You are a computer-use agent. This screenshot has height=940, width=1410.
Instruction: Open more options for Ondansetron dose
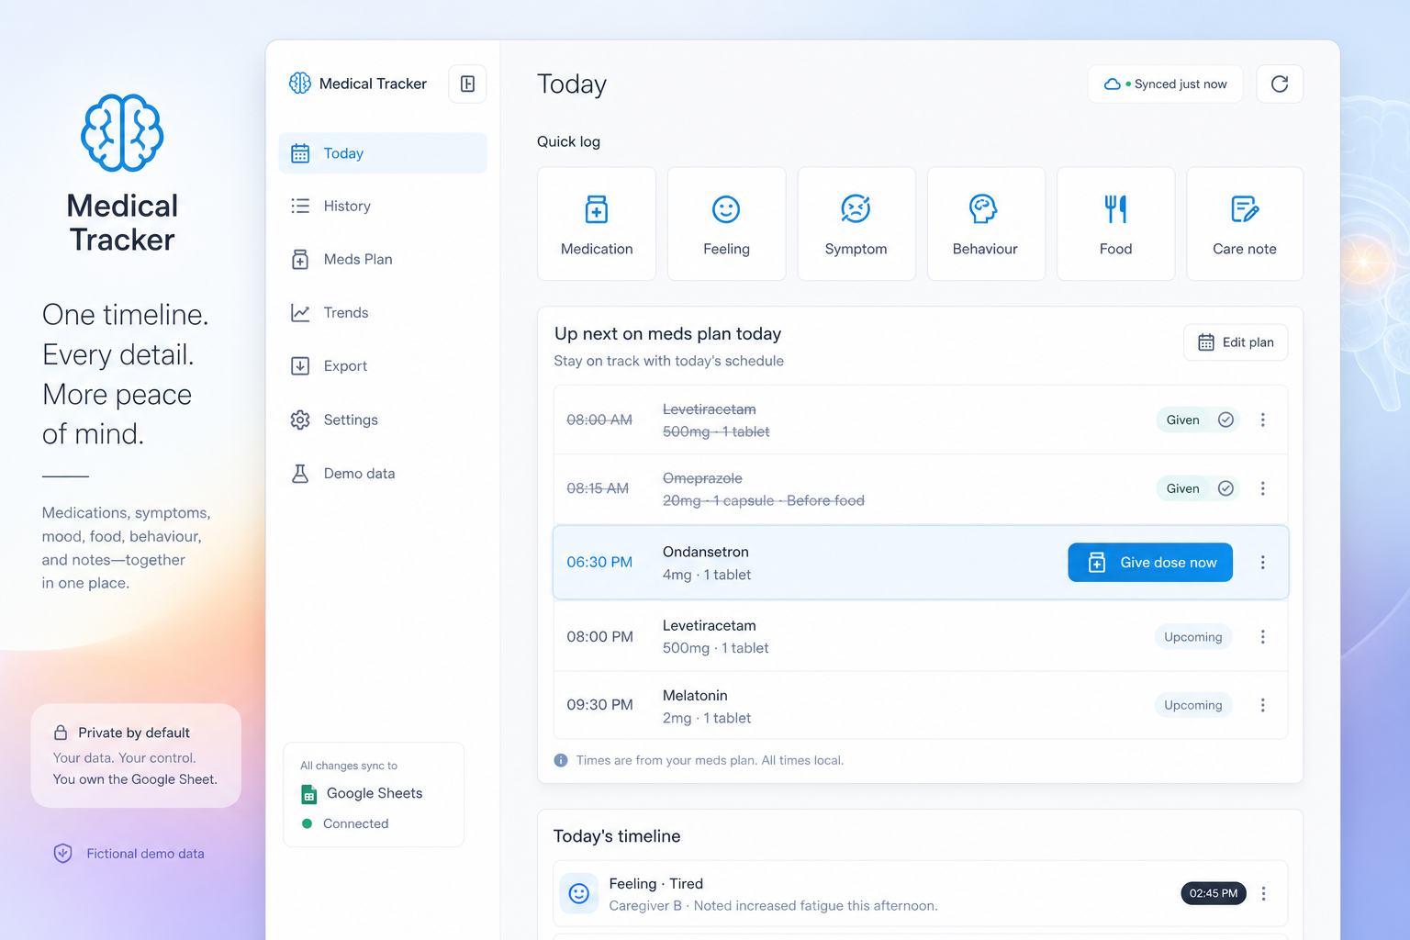1263,563
